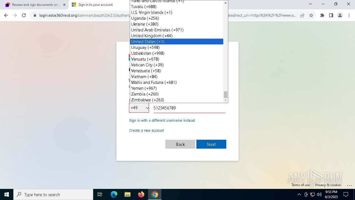
Task: Pick Vatican City (+39)
Action: (x=177, y=65)
